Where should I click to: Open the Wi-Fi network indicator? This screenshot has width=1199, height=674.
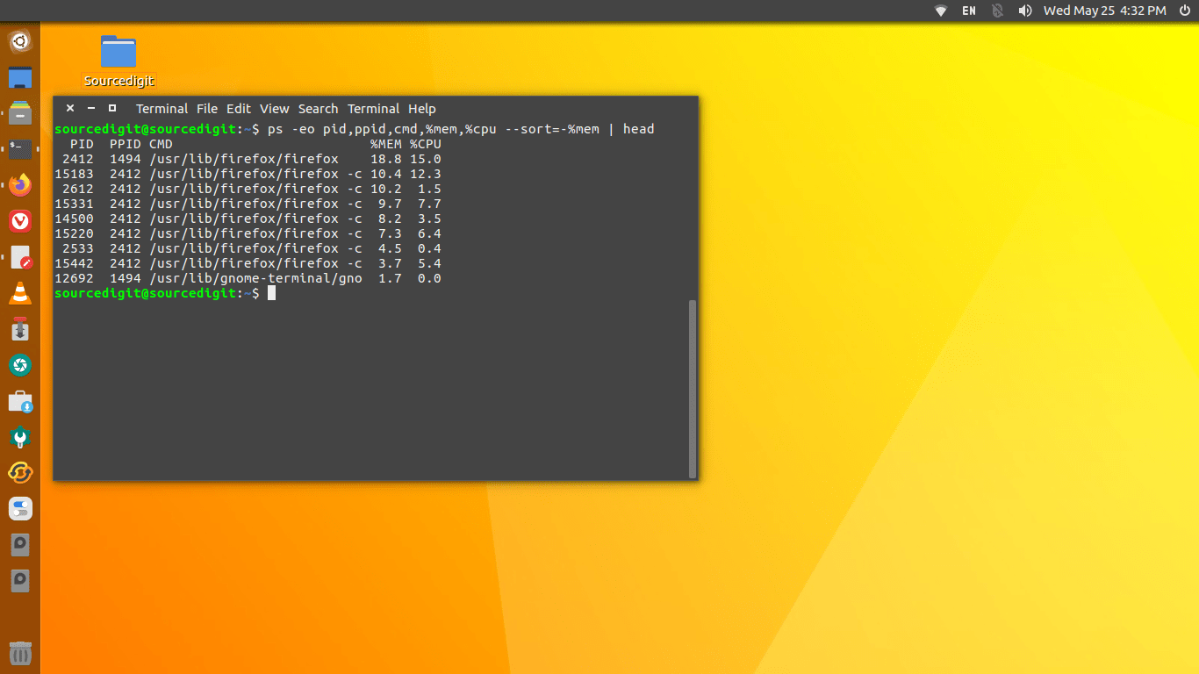tap(941, 11)
